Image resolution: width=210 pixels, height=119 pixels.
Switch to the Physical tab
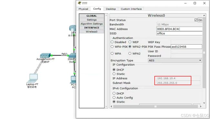point(83,9)
